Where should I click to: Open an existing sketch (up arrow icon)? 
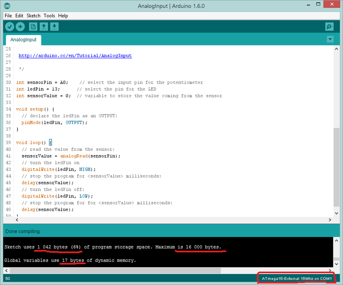(44, 27)
